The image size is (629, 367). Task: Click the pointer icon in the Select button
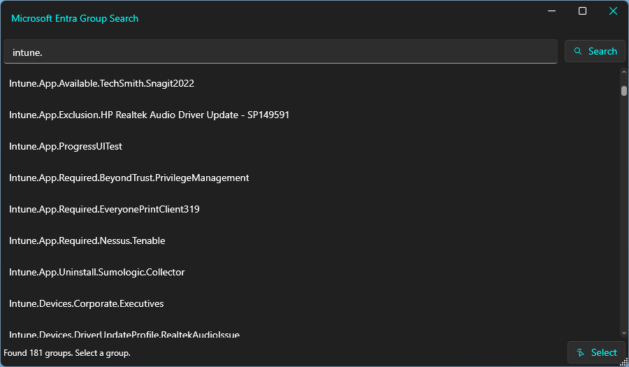pyautogui.click(x=581, y=352)
